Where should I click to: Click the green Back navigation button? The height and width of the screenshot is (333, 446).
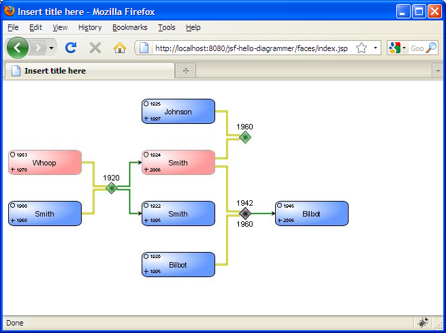coord(18,48)
